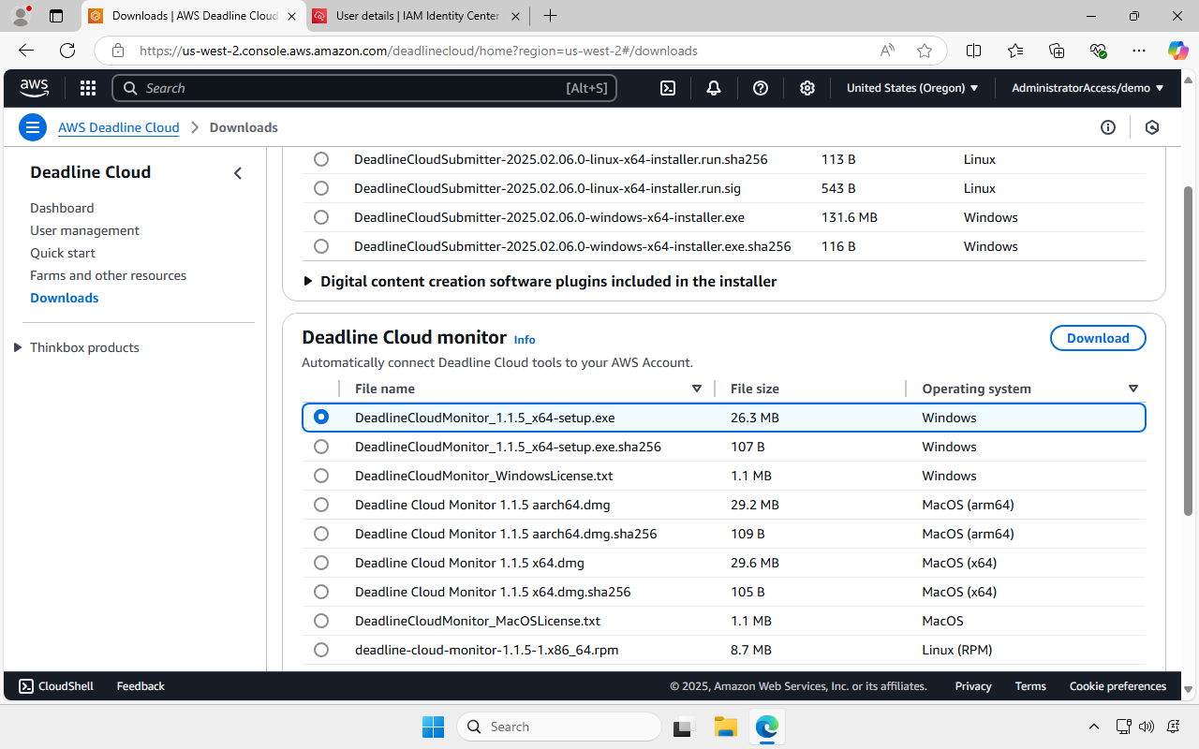Click the AWS logo to go home
This screenshot has height=749, width=1199.
tap(34, 87)
